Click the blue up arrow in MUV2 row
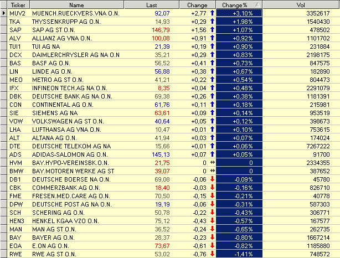The image size is (340, 258). coord(212,13)
